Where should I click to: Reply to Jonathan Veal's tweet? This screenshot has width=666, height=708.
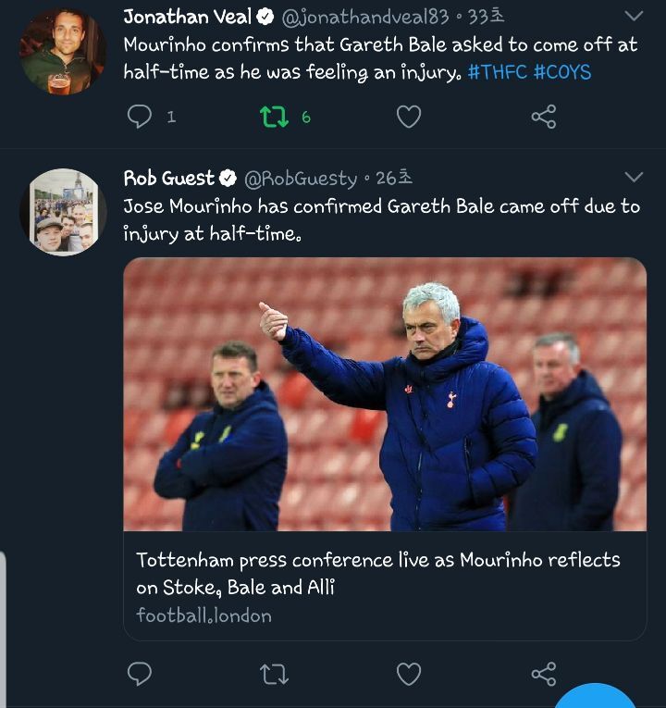click(140, 117)
